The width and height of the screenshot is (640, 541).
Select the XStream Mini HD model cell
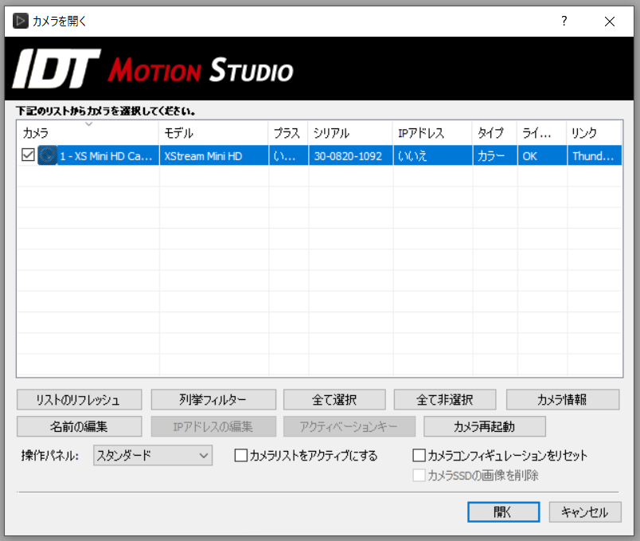pyautogui.click(x=214, y=155)
